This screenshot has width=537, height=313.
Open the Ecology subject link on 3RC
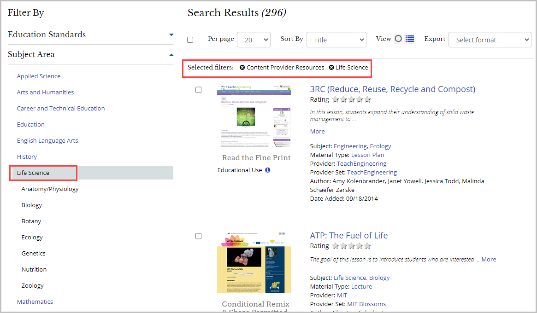(380, 146)
